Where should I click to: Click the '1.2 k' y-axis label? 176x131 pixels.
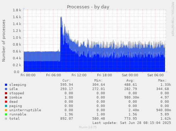coord(17,31)
